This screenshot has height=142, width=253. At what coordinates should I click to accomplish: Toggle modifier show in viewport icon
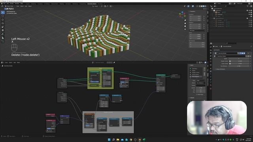242,53
